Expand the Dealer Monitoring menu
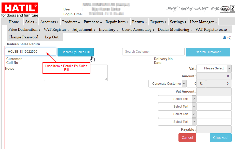 (x=175, y=29)
